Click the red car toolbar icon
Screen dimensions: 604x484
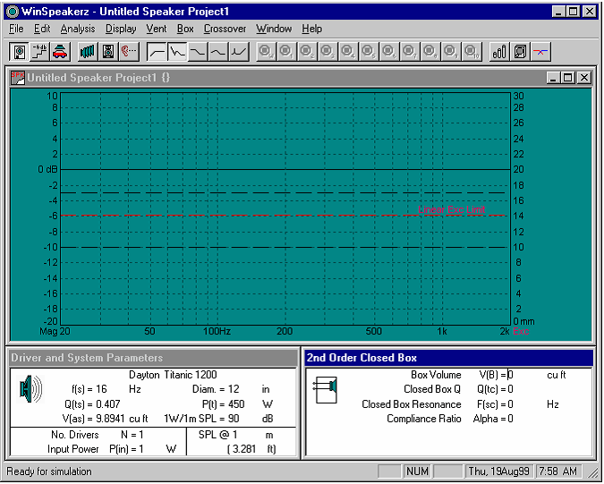point(60,51)
